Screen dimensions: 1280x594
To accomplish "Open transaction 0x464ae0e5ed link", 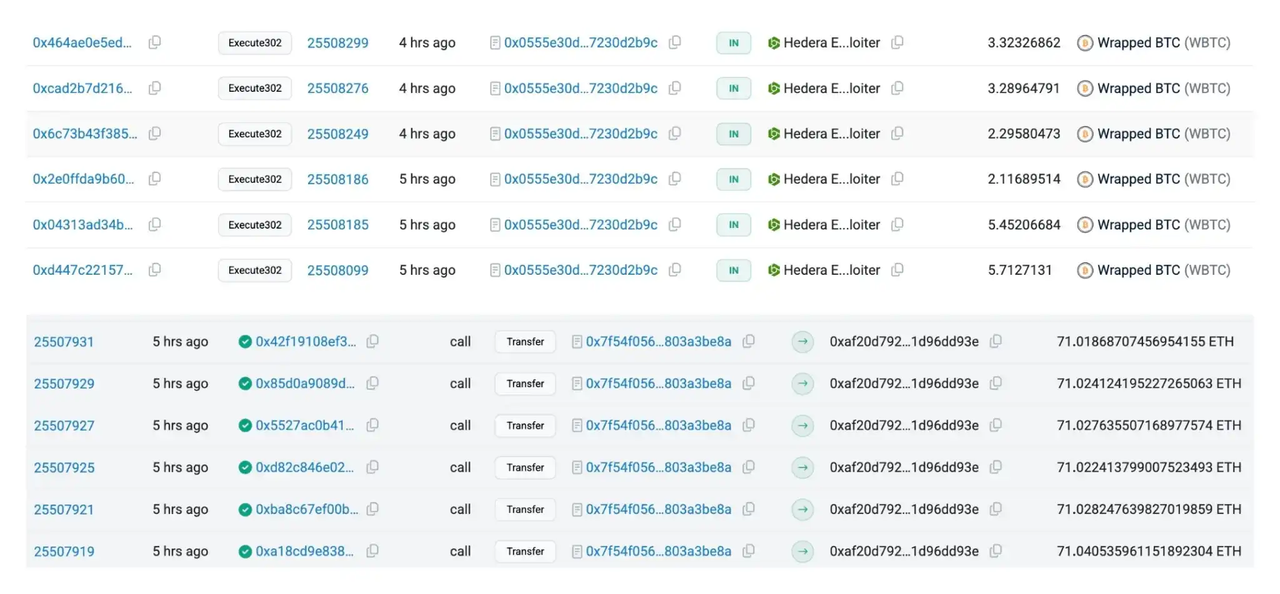I will pyautogui.click(x=82, y=42).
